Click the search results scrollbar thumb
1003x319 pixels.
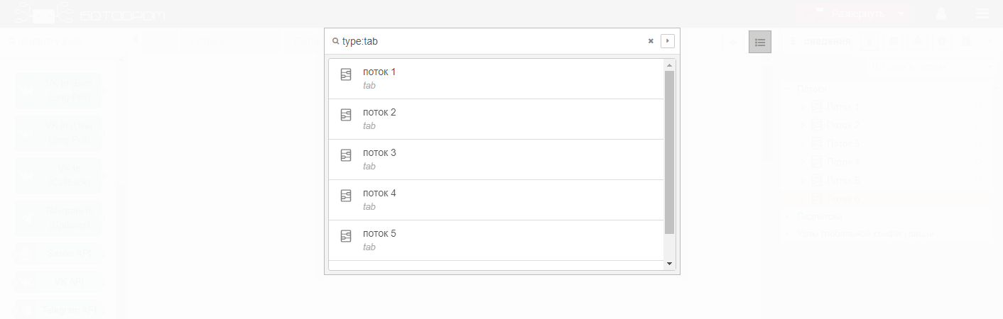669,152
